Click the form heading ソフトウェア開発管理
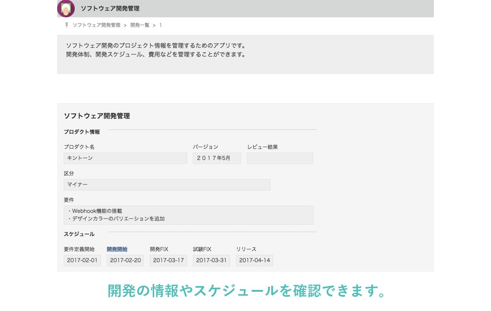The image size is (491, 311). click(97, 116)
